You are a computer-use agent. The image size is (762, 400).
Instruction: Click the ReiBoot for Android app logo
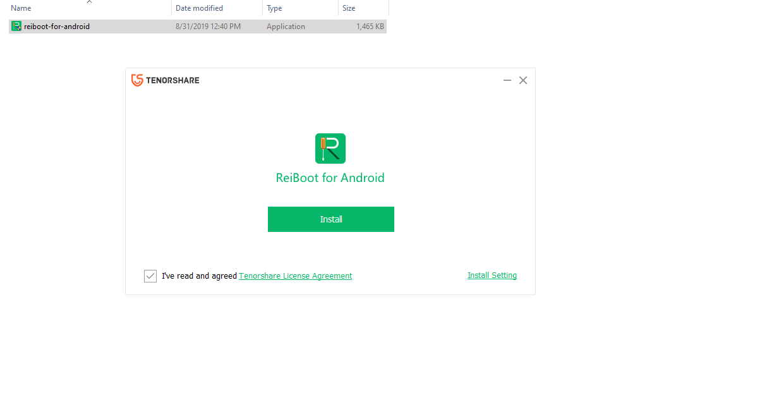[x=330, y=148]
